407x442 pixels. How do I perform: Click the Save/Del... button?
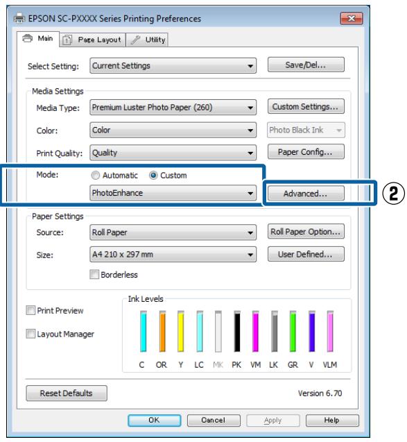[306, 65]
